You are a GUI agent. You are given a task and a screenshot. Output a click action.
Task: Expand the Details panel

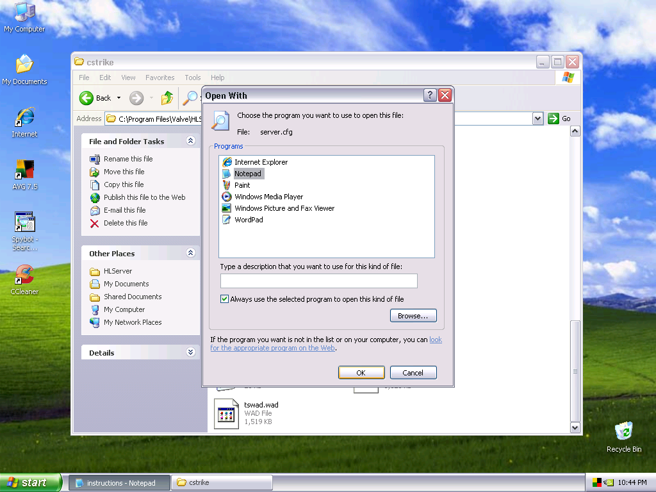point(190,352)
